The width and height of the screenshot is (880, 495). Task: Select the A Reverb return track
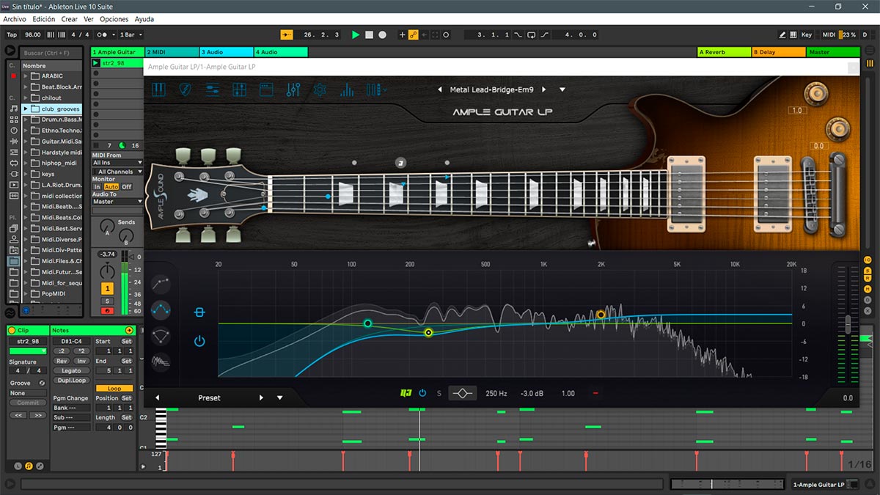[x=724, y=52]
